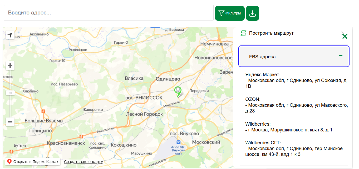The image size is (359, 169).
Task: Open the Фильтры filters button
Action: pyautogui.click(x=230, y=13)
